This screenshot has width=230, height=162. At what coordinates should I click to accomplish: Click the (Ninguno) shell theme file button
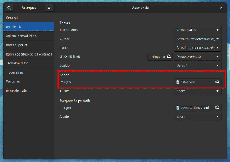(x=160, y=57)
